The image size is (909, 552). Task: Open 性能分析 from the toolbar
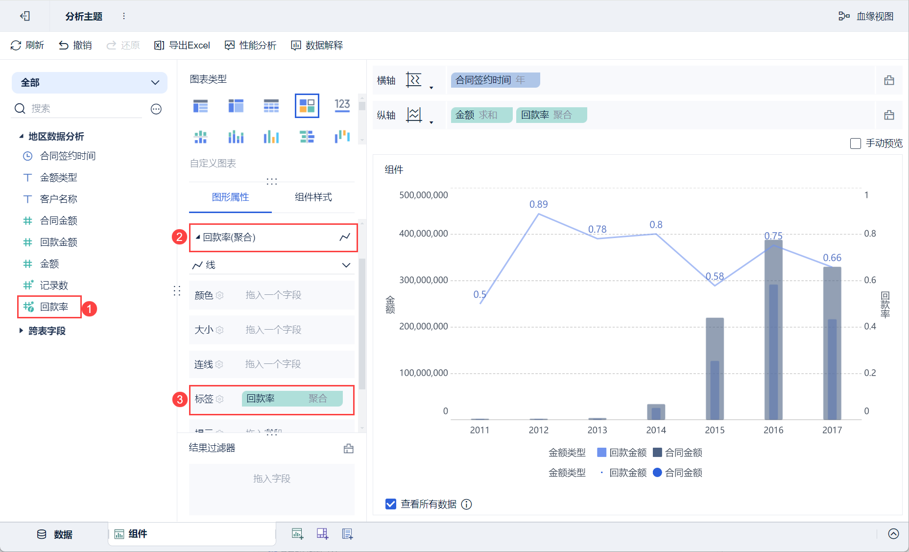coord(250,46)
